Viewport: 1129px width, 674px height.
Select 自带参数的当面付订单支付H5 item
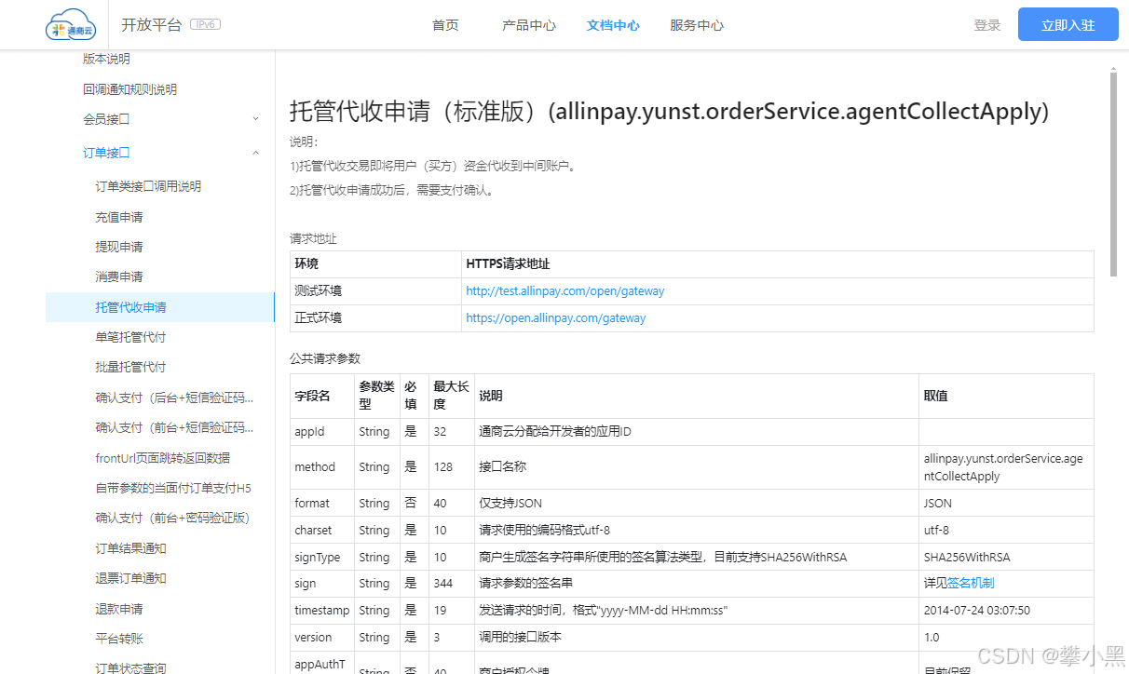(x=173, y=488)
